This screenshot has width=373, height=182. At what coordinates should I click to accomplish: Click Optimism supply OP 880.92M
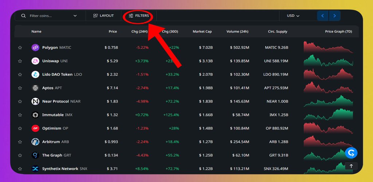click(x=277, y=128)
